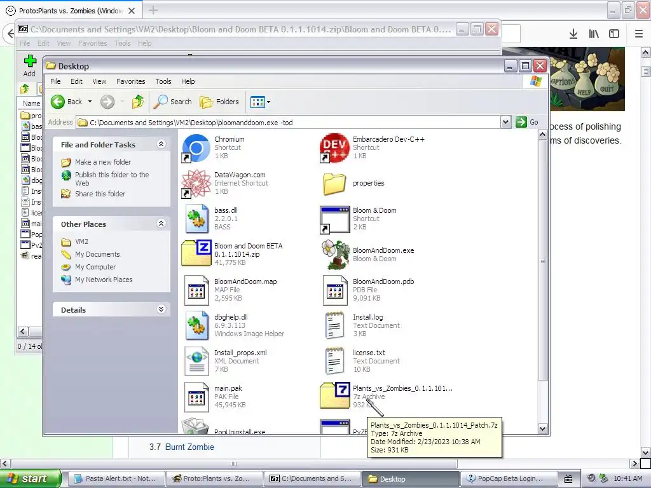Click the address bar path field
Screen dimensions: 651x488
[289, 123]
